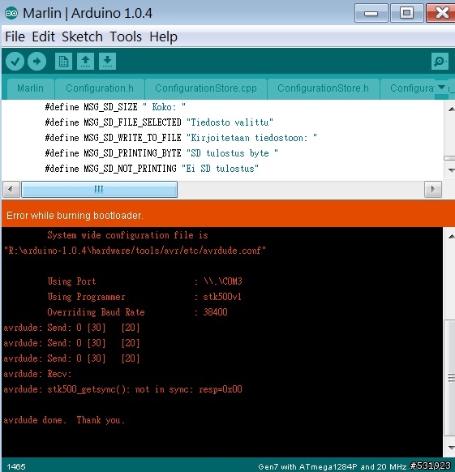The width and height of the screenshot is (455, 472).
Task: Open the Edit menu
Action: (x=43, y=36)
